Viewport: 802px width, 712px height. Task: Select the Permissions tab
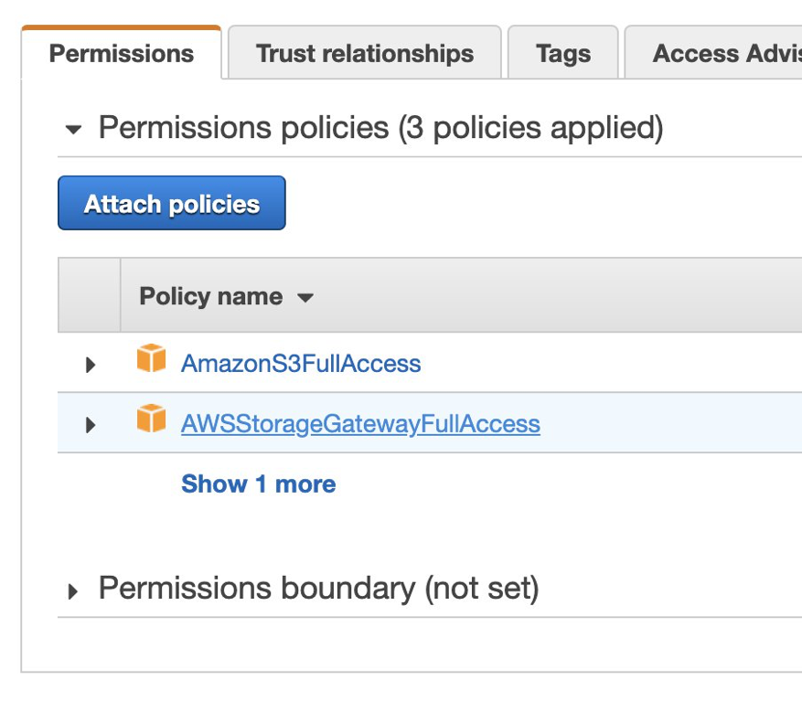[x=122, y=53]
